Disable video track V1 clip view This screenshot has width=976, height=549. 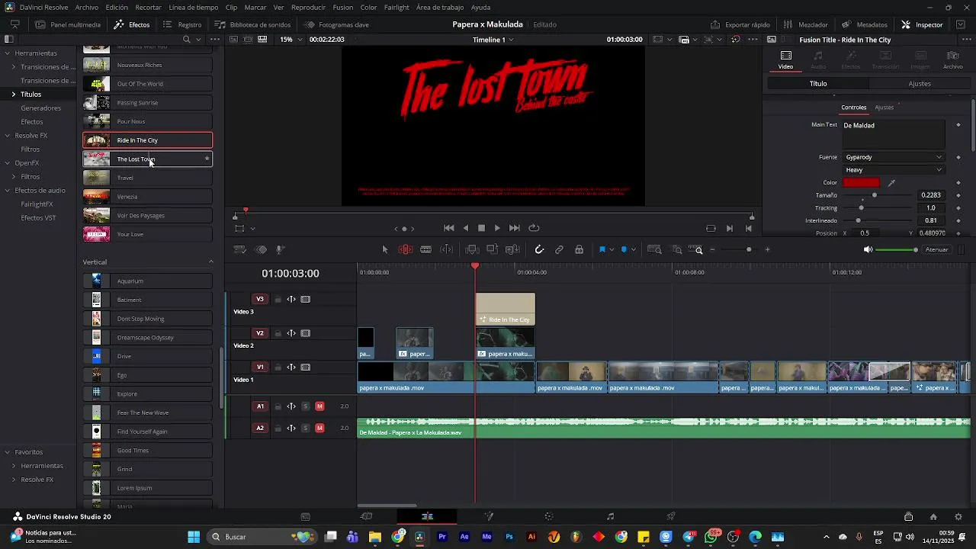(306, 367)
